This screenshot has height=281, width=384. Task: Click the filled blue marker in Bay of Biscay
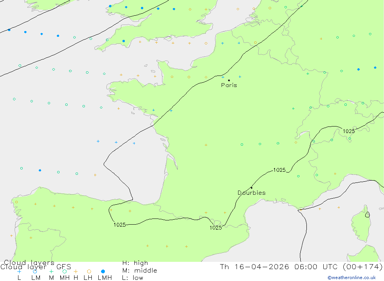pyautogui.click(x=40, y=170)
